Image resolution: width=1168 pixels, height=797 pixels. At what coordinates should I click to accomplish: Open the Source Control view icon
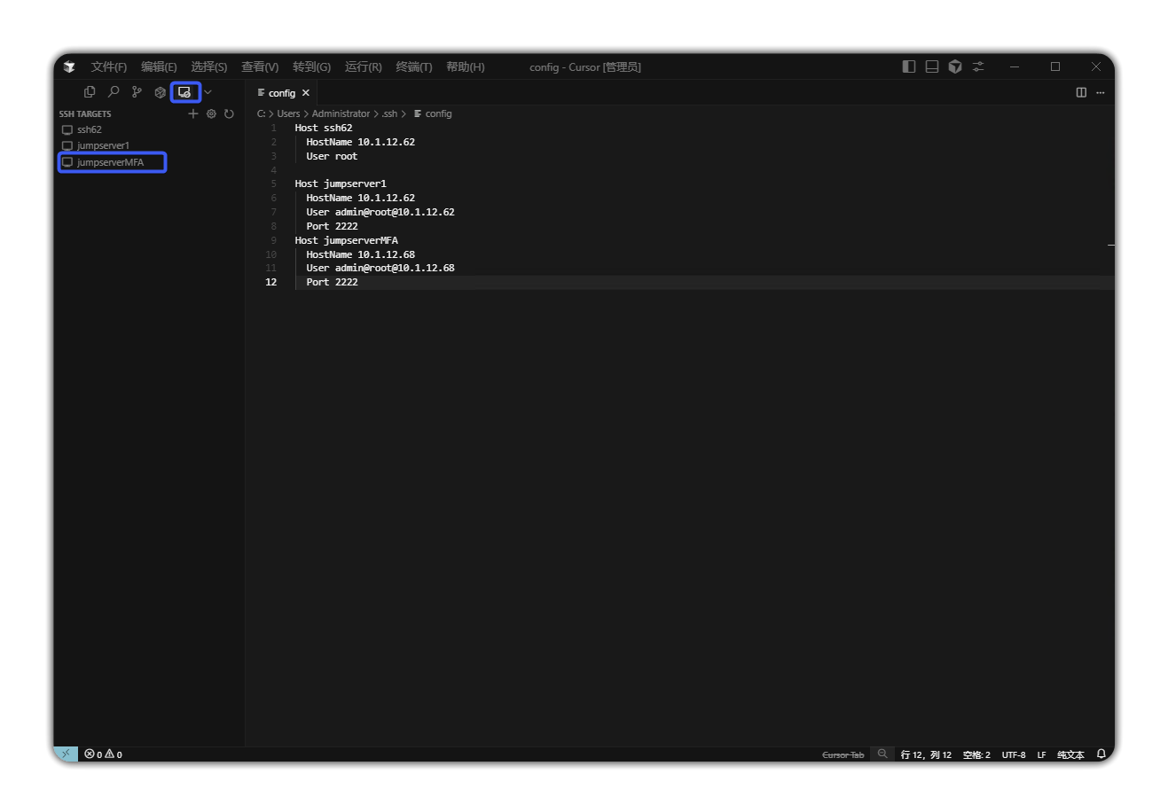click(x=137, y=92)
